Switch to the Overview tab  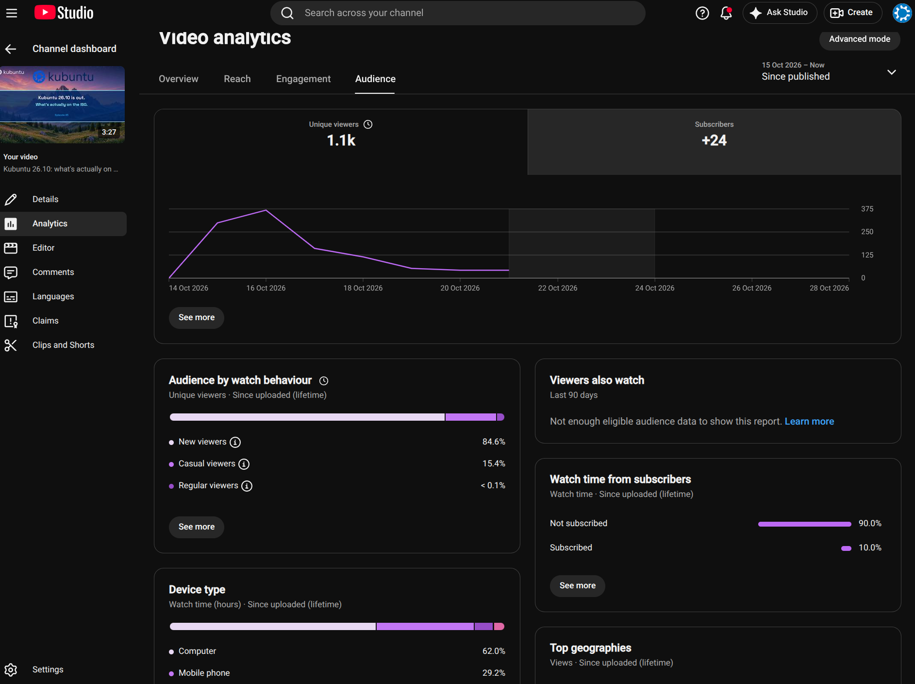[x=179, y=79]
